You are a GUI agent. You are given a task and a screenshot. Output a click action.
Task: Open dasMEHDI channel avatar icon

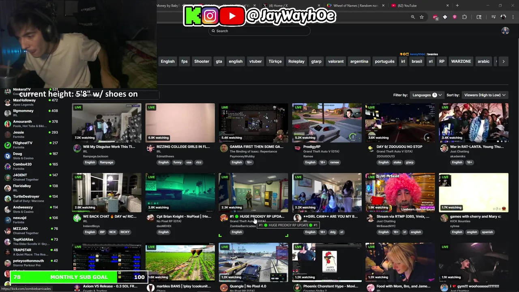(150, 219)
